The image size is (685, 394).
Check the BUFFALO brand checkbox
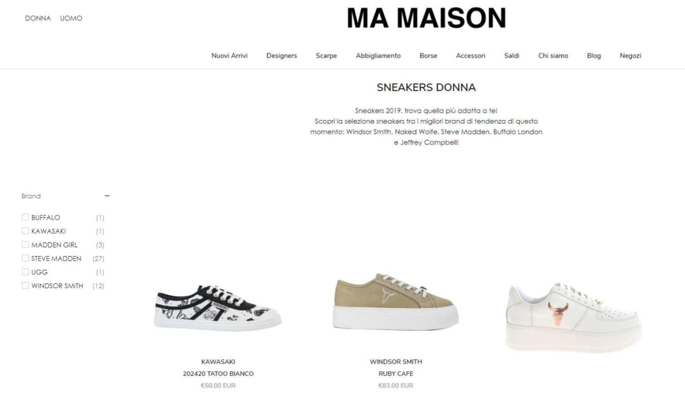25,217
